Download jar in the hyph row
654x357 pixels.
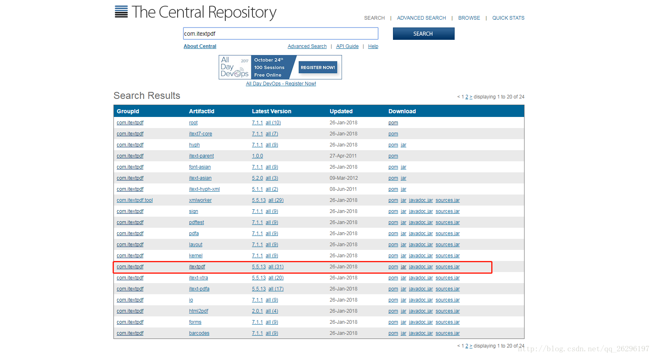click(403, 145)
